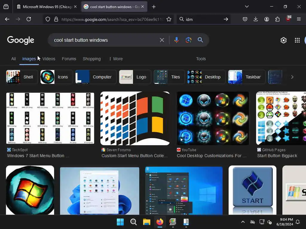Click the Firefox account icon
306x229 pixels.
point(267,19)
